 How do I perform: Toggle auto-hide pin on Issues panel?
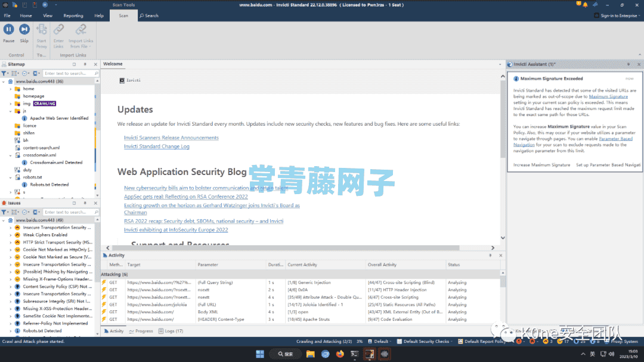click(x=85, y=202)
